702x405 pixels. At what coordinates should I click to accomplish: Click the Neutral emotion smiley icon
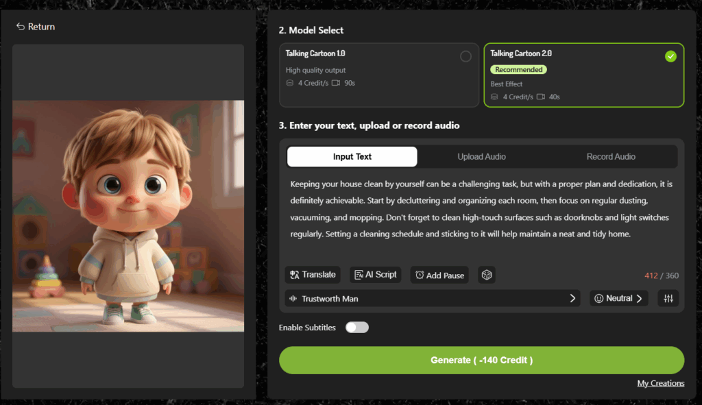[x=598, y=299]
